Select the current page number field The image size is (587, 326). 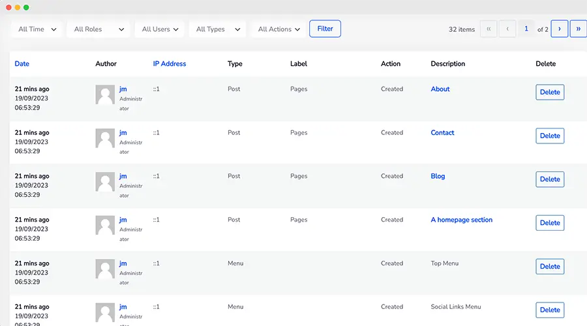526,29
